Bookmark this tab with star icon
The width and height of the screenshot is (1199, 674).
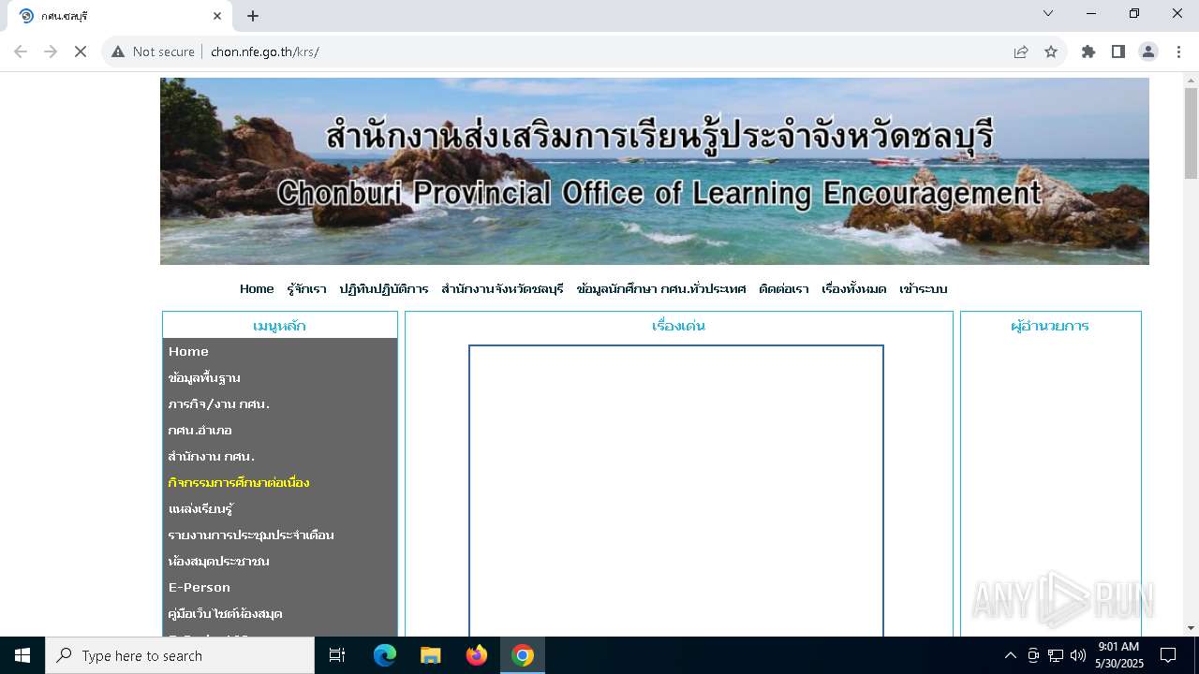(1051, 51)
